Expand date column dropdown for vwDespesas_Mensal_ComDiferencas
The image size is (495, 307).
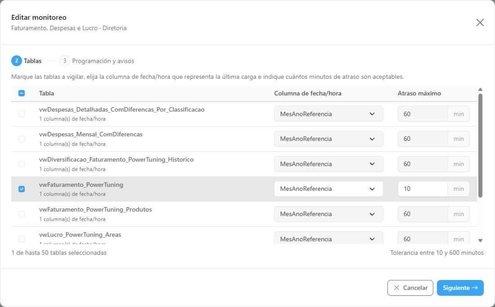pos(328,139)
